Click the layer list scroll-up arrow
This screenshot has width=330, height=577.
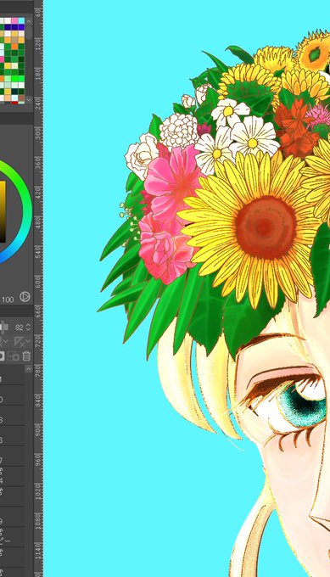28,369
